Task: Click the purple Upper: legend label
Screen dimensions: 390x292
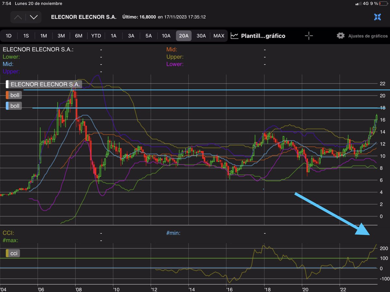Action: [11, 71]
